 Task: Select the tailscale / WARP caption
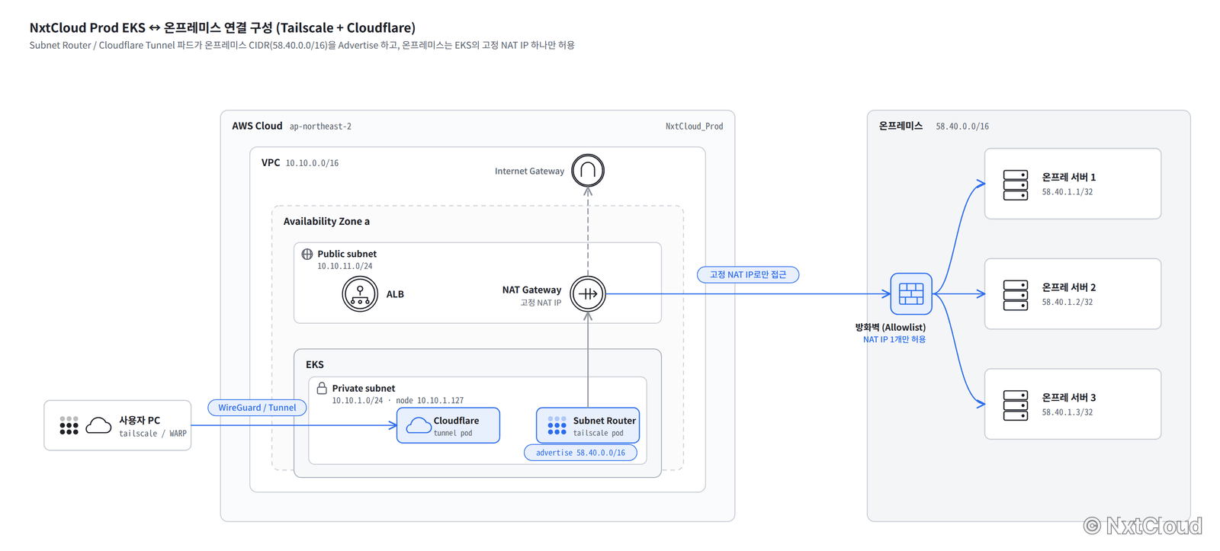point(152,434)
